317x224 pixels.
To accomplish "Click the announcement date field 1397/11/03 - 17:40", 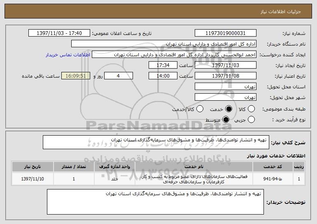I will (x=59, y=33).
